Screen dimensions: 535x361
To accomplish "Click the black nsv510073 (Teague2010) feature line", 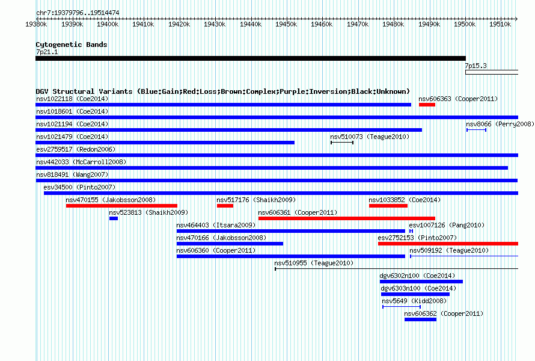I will tap(342, 143).
